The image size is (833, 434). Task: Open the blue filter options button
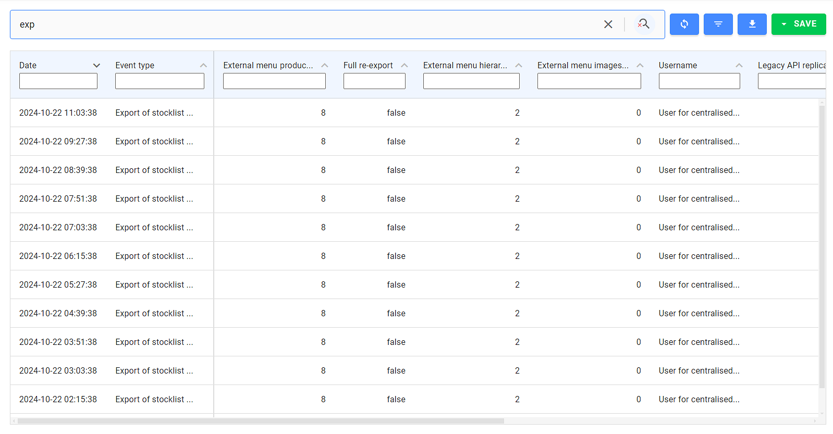click(718, 24)
